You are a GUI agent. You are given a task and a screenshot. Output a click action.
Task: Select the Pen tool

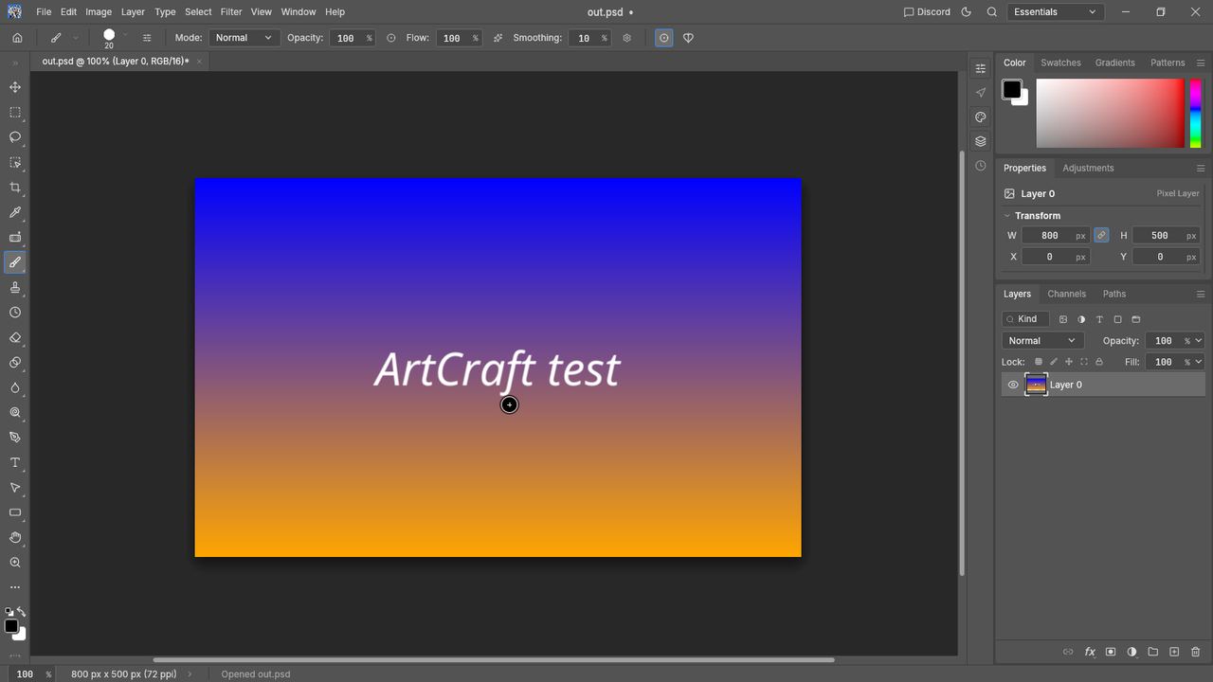click(x=15, y=438)
